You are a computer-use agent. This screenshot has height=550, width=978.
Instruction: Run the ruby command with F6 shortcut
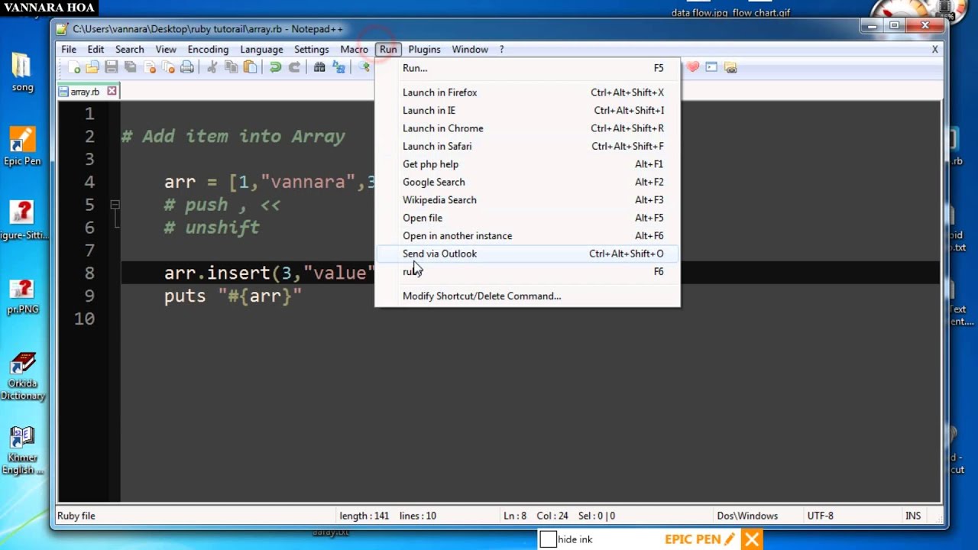[527, 271]
